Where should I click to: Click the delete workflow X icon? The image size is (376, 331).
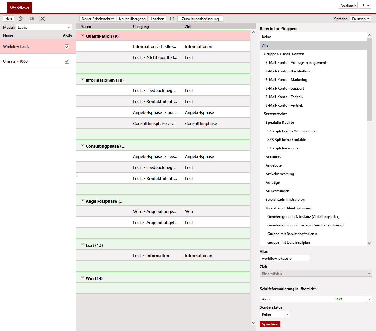tap(42, 19)
